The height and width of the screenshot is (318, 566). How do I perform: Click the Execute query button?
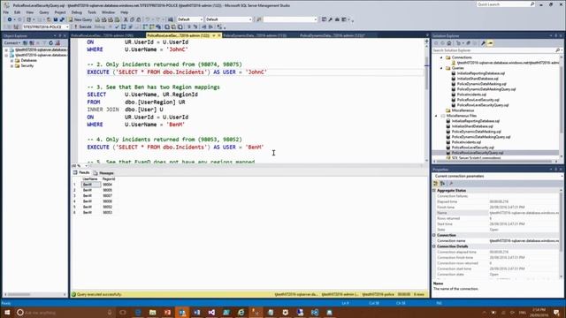(x=82, y=26)
